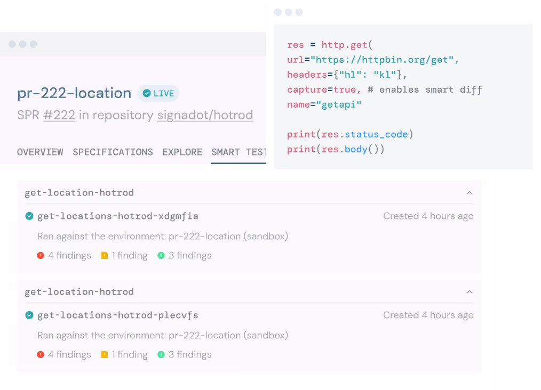Screen dimensions: 541x390
Task: Go to the Explore tab
Action: pyautogui.click(x=182, y=152)
